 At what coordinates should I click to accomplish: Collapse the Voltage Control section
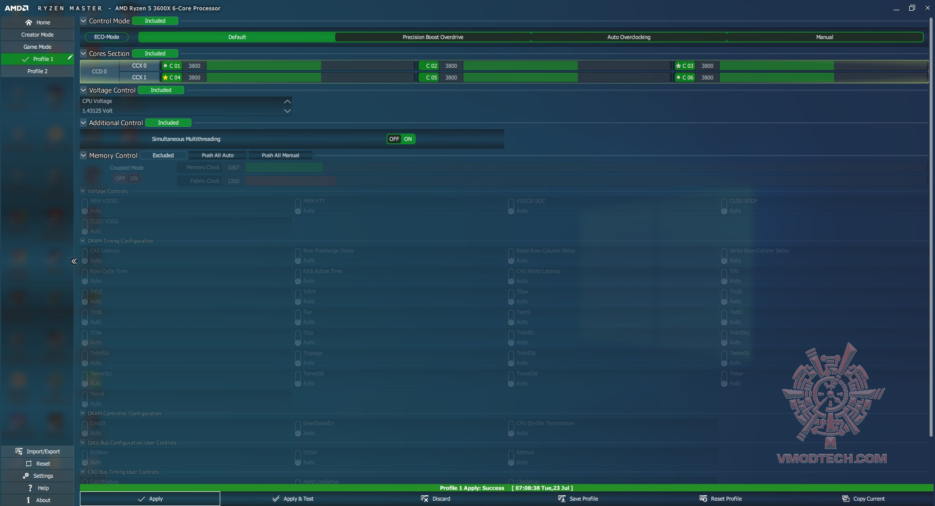[x=83, y=90]
